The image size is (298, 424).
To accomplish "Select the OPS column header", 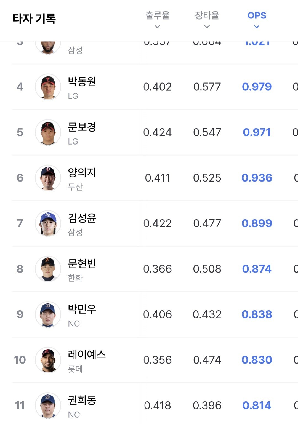I will point(257,15).
